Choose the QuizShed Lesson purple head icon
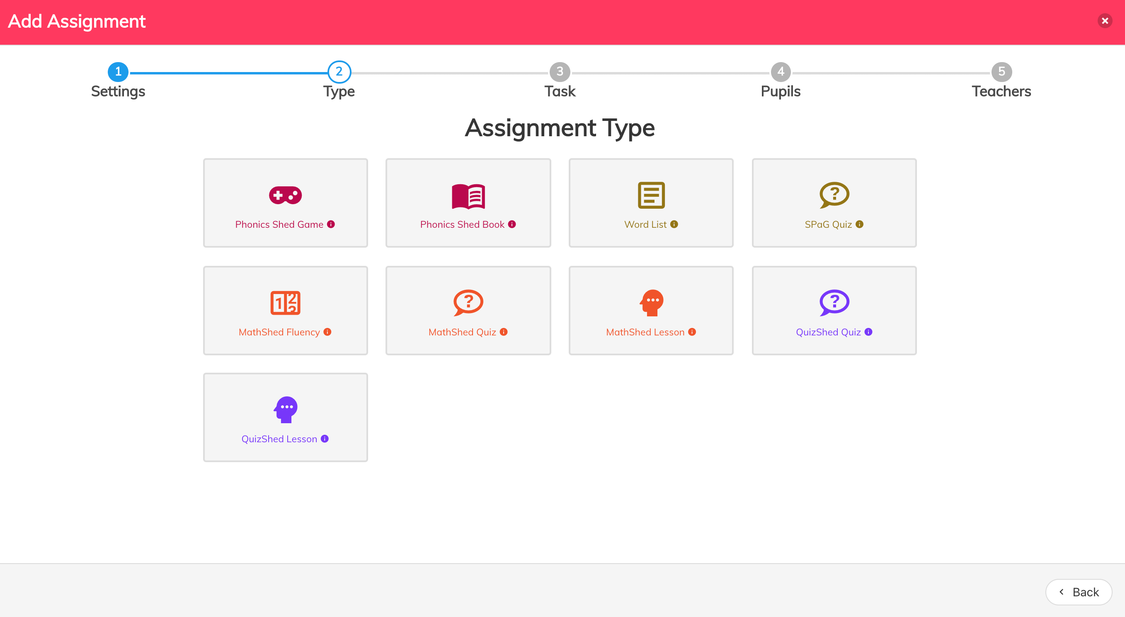Screen dimensions: 1125x617 point(286,409)
